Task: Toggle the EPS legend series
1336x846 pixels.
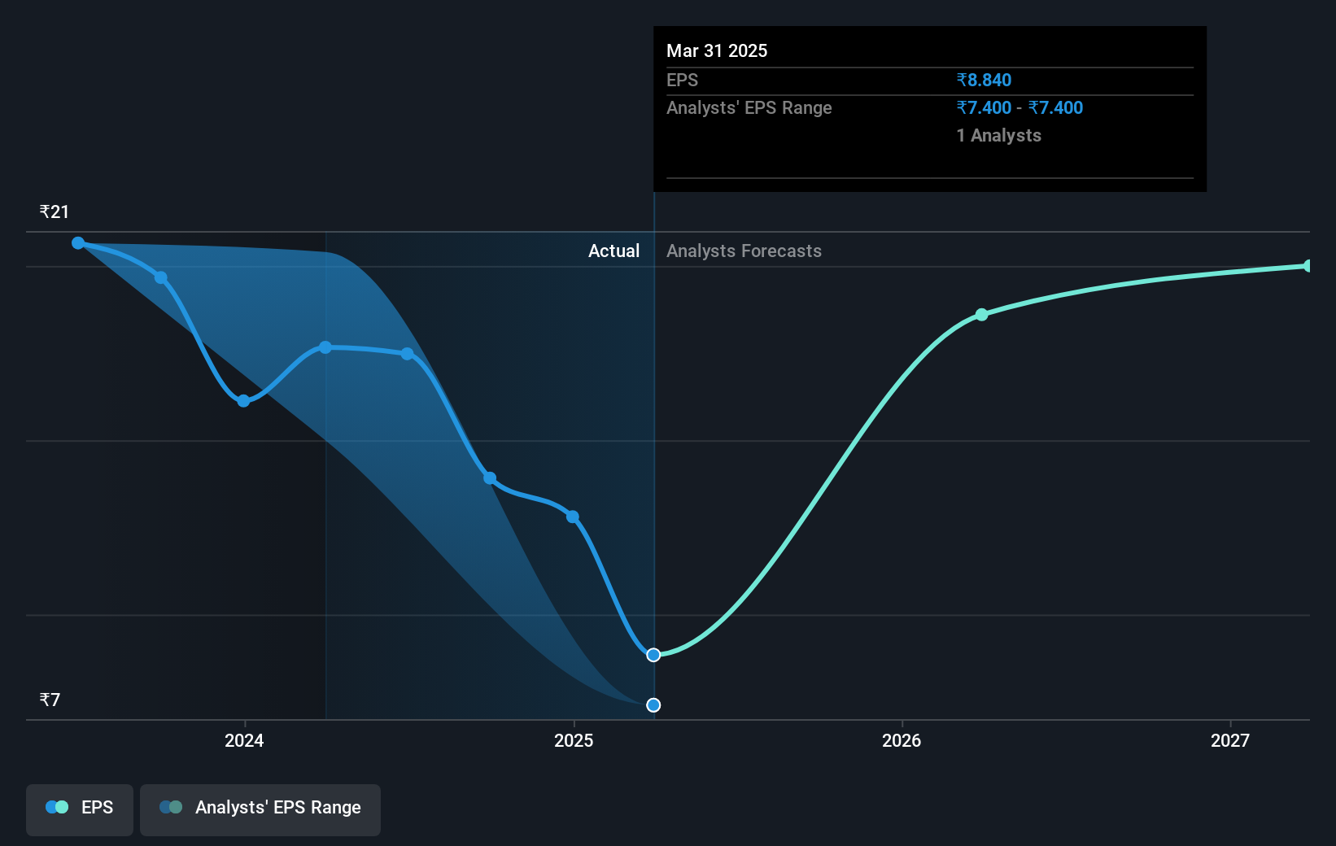Action: tap(80, 809)
